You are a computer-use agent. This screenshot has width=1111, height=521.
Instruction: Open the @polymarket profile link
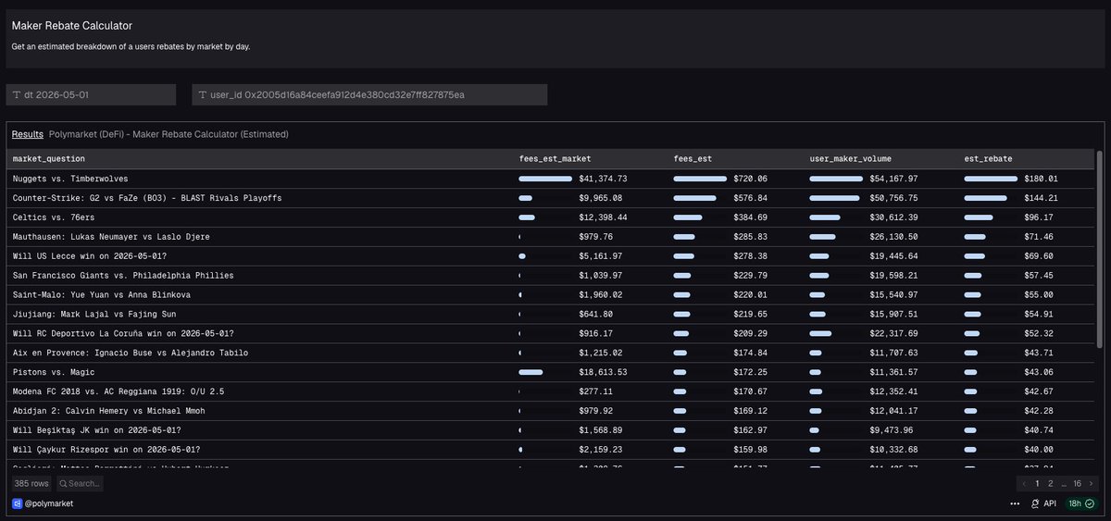48,503
